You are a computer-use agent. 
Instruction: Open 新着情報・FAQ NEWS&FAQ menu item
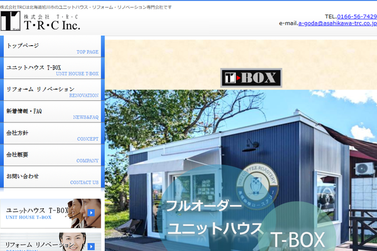[x=52, y=112]
